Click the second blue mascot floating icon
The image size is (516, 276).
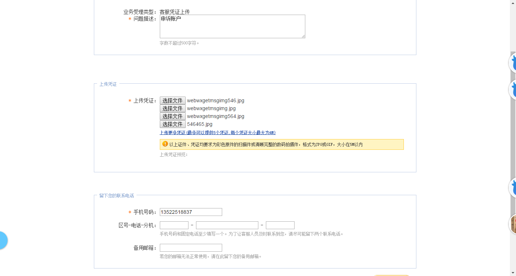click(513, 89)
